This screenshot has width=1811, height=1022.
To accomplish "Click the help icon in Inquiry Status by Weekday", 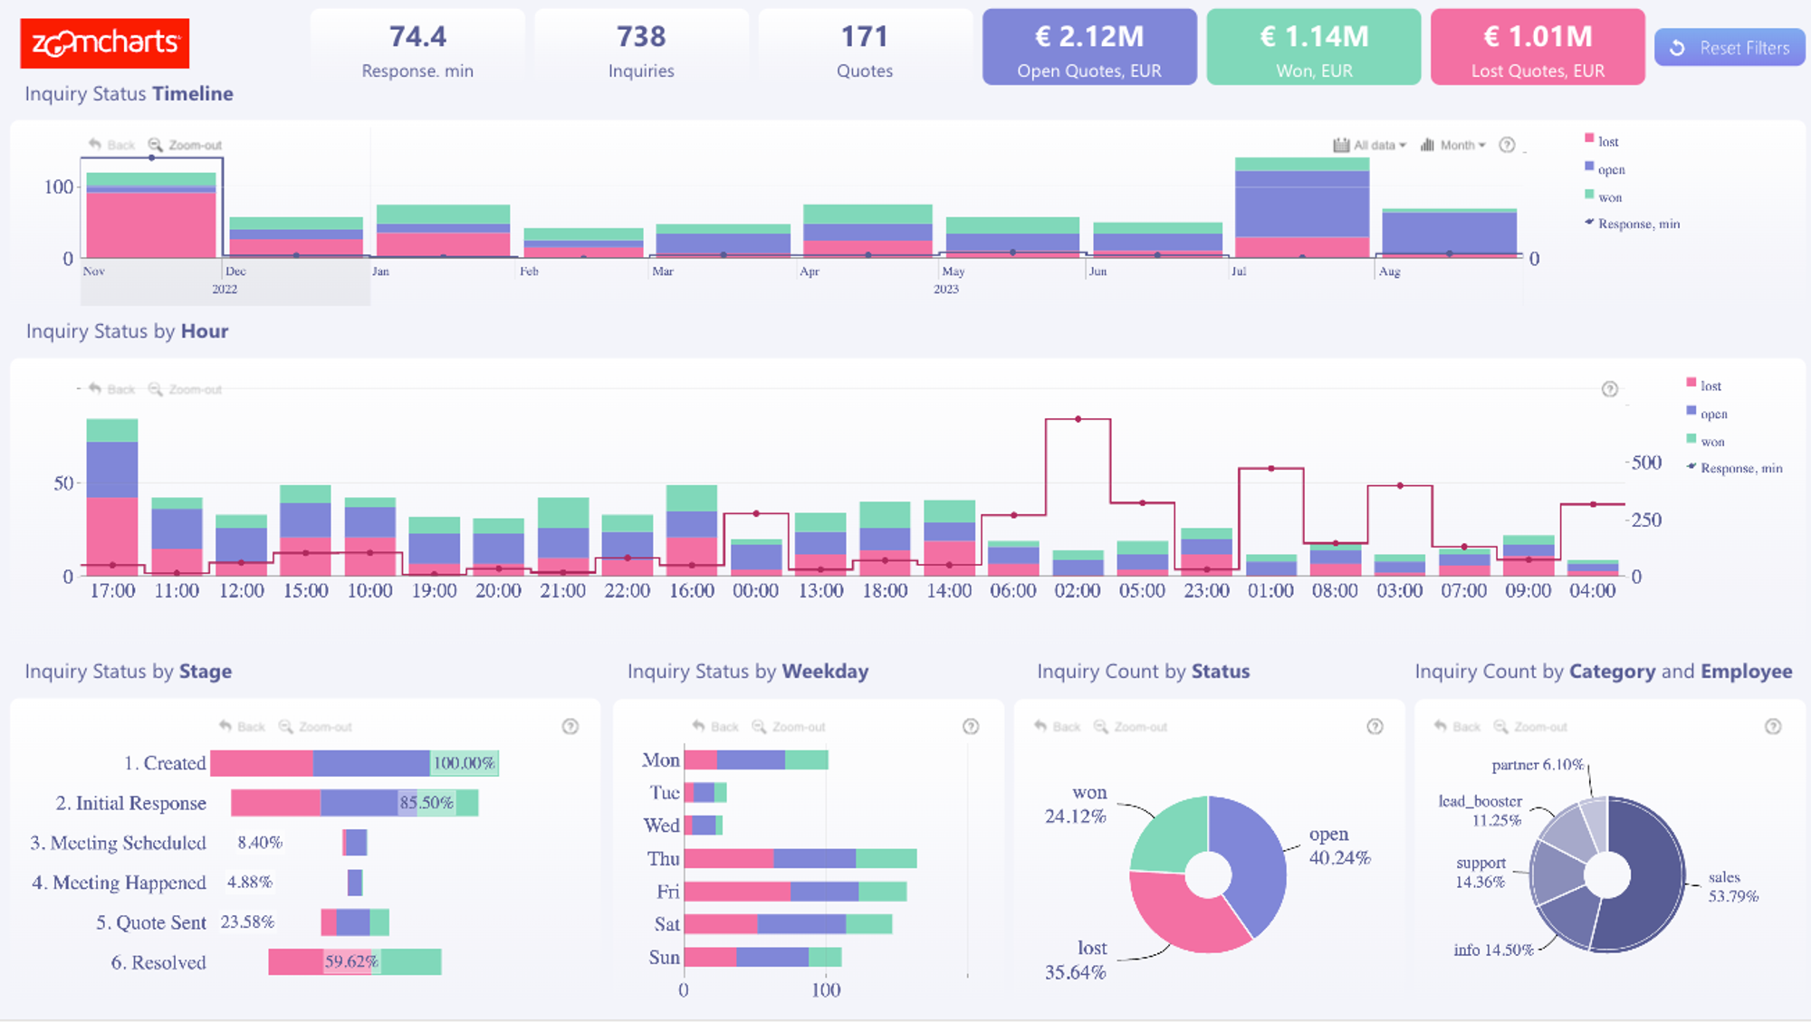I will click(x=971, y=726).
